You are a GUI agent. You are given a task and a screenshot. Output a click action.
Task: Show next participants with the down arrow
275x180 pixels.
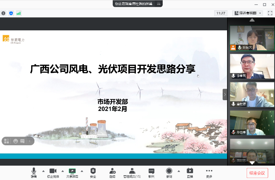coord(252,163)
